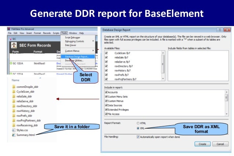This screenshot has height=156, width=234.
Task: Select the SC 13D/A record row text
Action: 18,63
